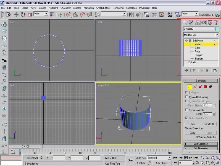Image resolution: width=221 pixels, height=166 pixels.
Task: Expand the Soft Selection rollout
Action: coord(201,144)
